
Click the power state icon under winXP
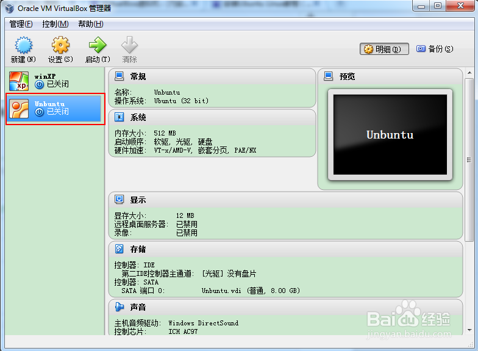click(x=39, y=84)
